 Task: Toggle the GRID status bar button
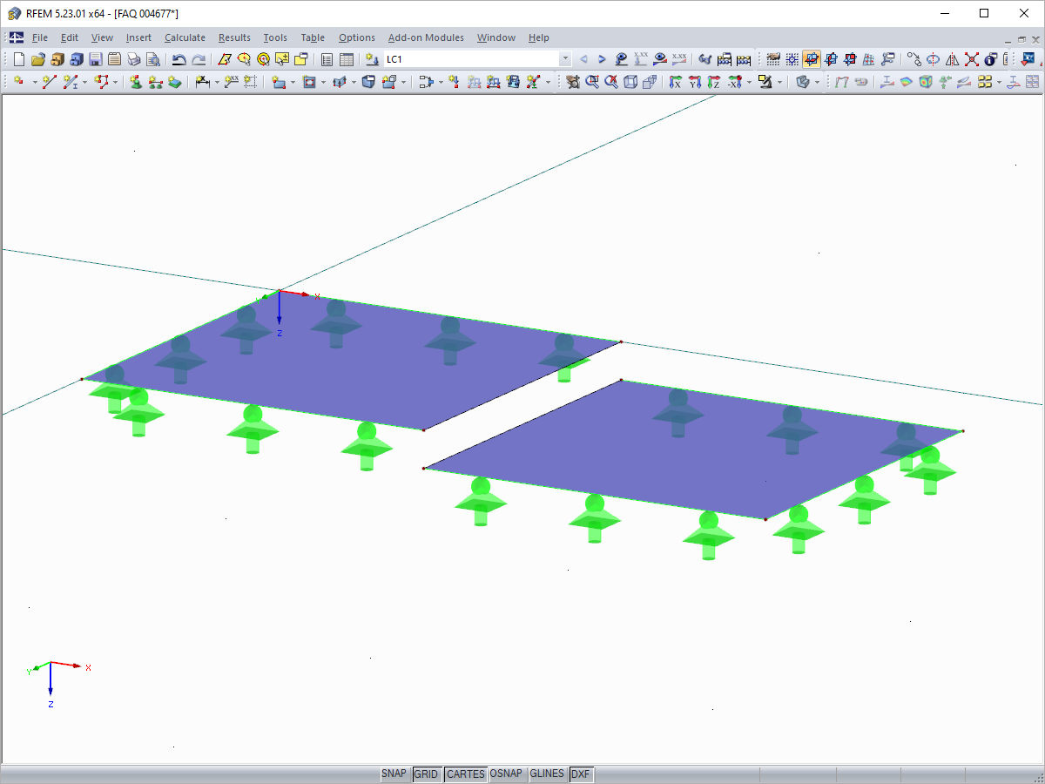coord(427,774)
